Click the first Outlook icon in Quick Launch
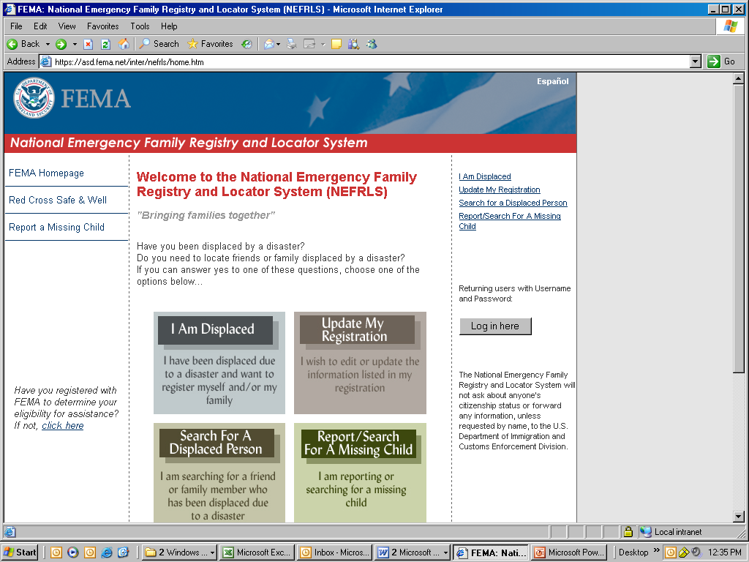 tap(56, 552)
